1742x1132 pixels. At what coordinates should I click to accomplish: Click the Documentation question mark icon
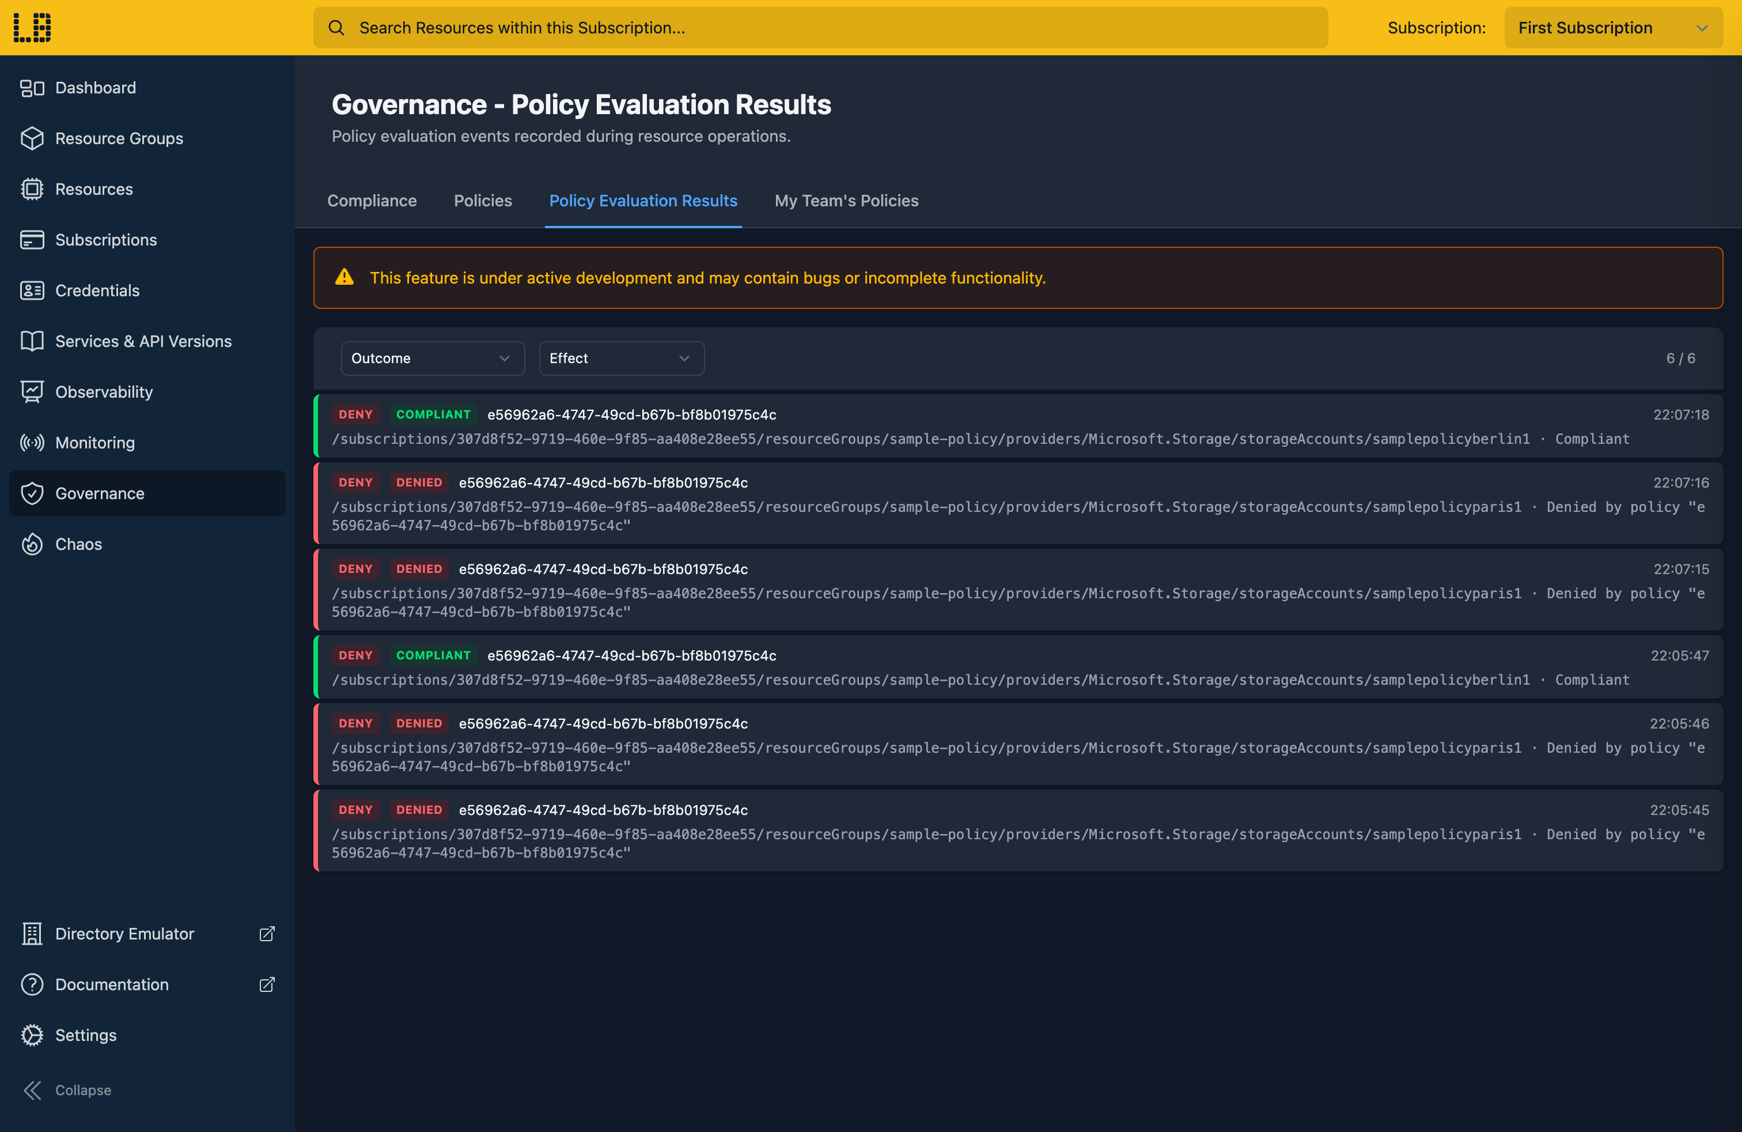point(32,984)
